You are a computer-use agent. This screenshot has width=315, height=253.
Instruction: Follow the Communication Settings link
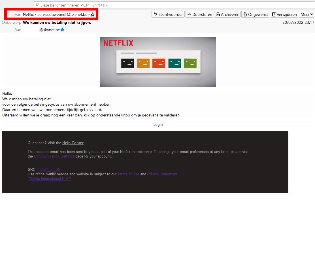pos(54,156)
